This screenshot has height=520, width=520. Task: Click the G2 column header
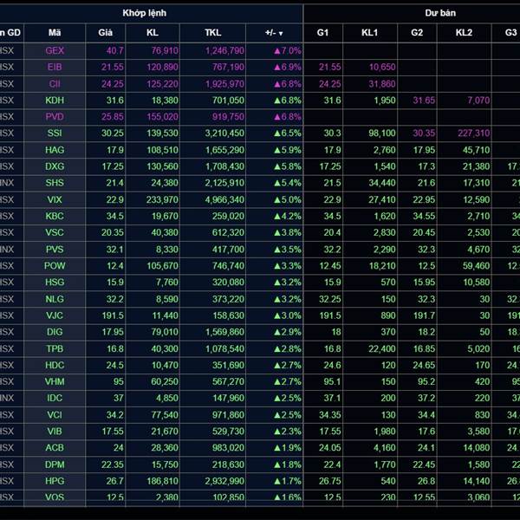[x=417, y=33]
